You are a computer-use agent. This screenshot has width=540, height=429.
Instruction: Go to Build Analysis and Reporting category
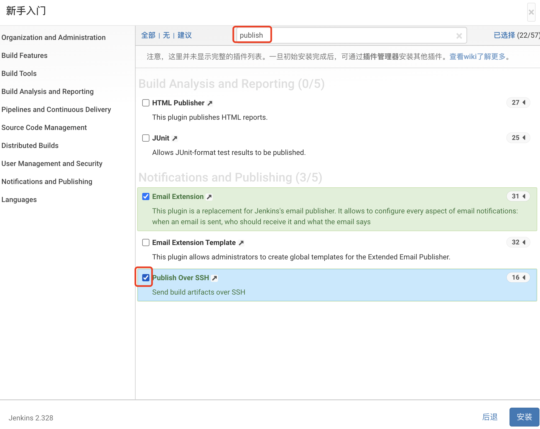48,91
